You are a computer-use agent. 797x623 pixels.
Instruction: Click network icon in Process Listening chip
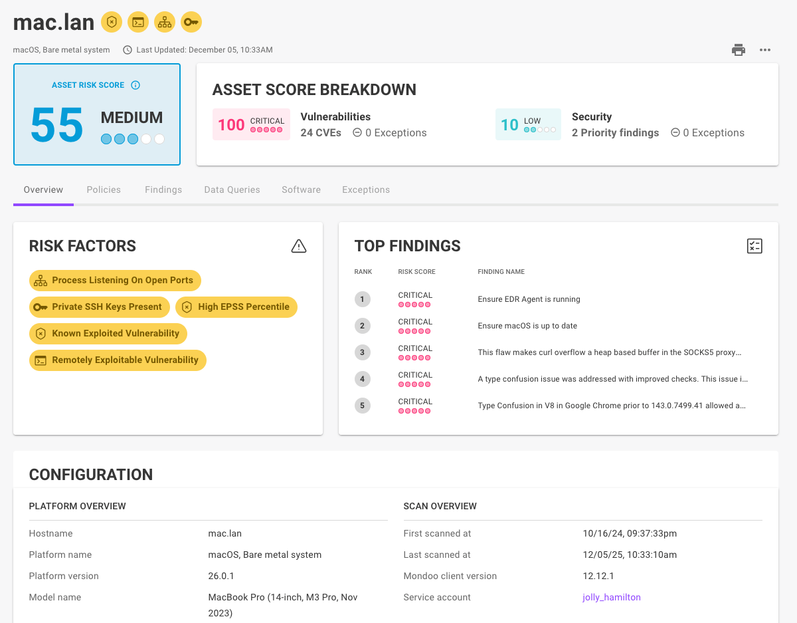click(x=41, y=281)
